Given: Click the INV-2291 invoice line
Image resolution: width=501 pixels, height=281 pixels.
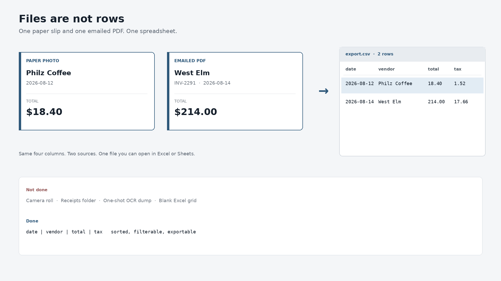Looking at the screenshot, I should pyautogui.click(x=202, y=83).
